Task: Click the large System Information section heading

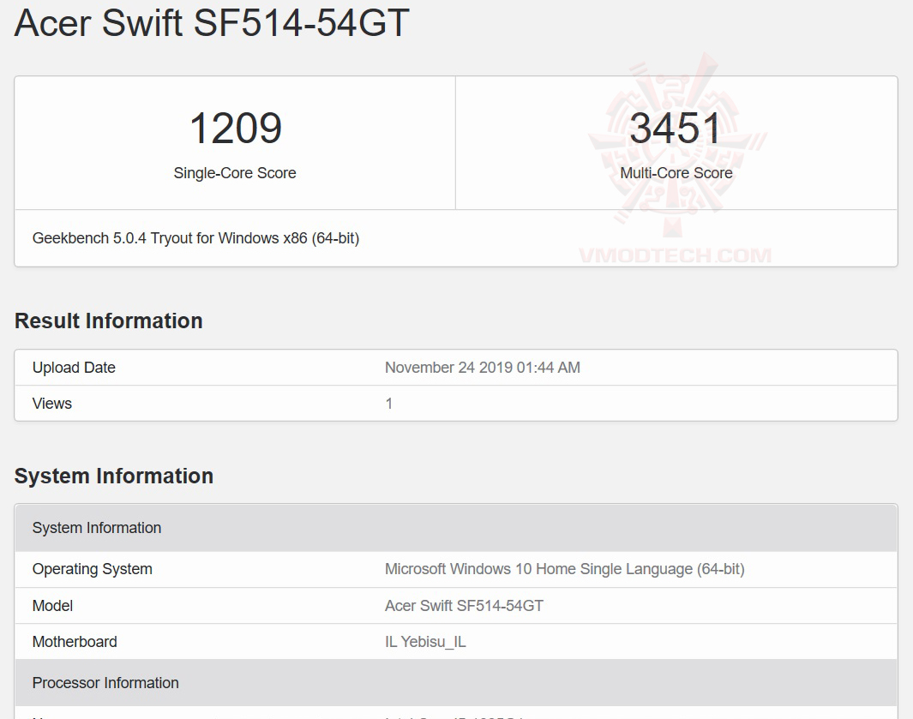Action: tap(114, 476)
